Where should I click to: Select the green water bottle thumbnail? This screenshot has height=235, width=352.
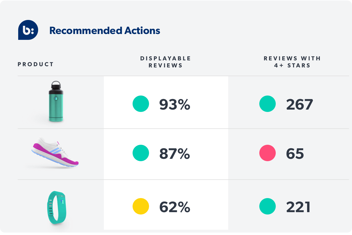tap(56, 102)
